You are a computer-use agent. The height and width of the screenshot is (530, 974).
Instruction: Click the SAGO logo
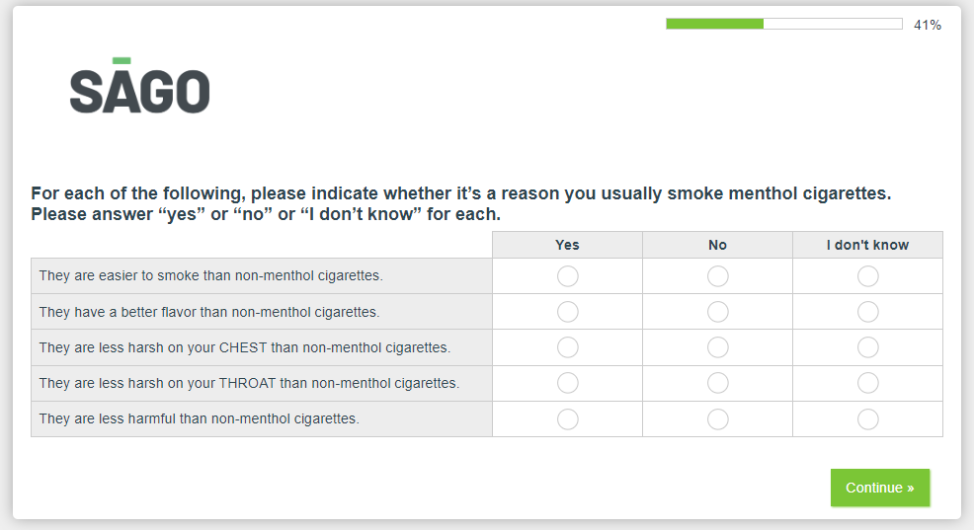point(139,87)
